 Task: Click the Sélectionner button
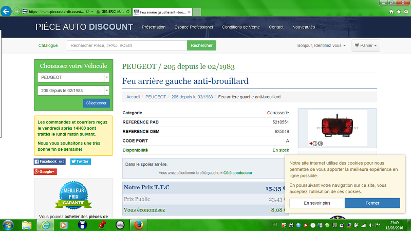tap(96, 103)
